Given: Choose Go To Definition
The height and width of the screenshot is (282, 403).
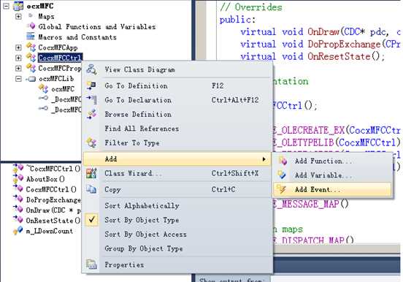Looking at the screenshot, I should [x=177, y=85].
